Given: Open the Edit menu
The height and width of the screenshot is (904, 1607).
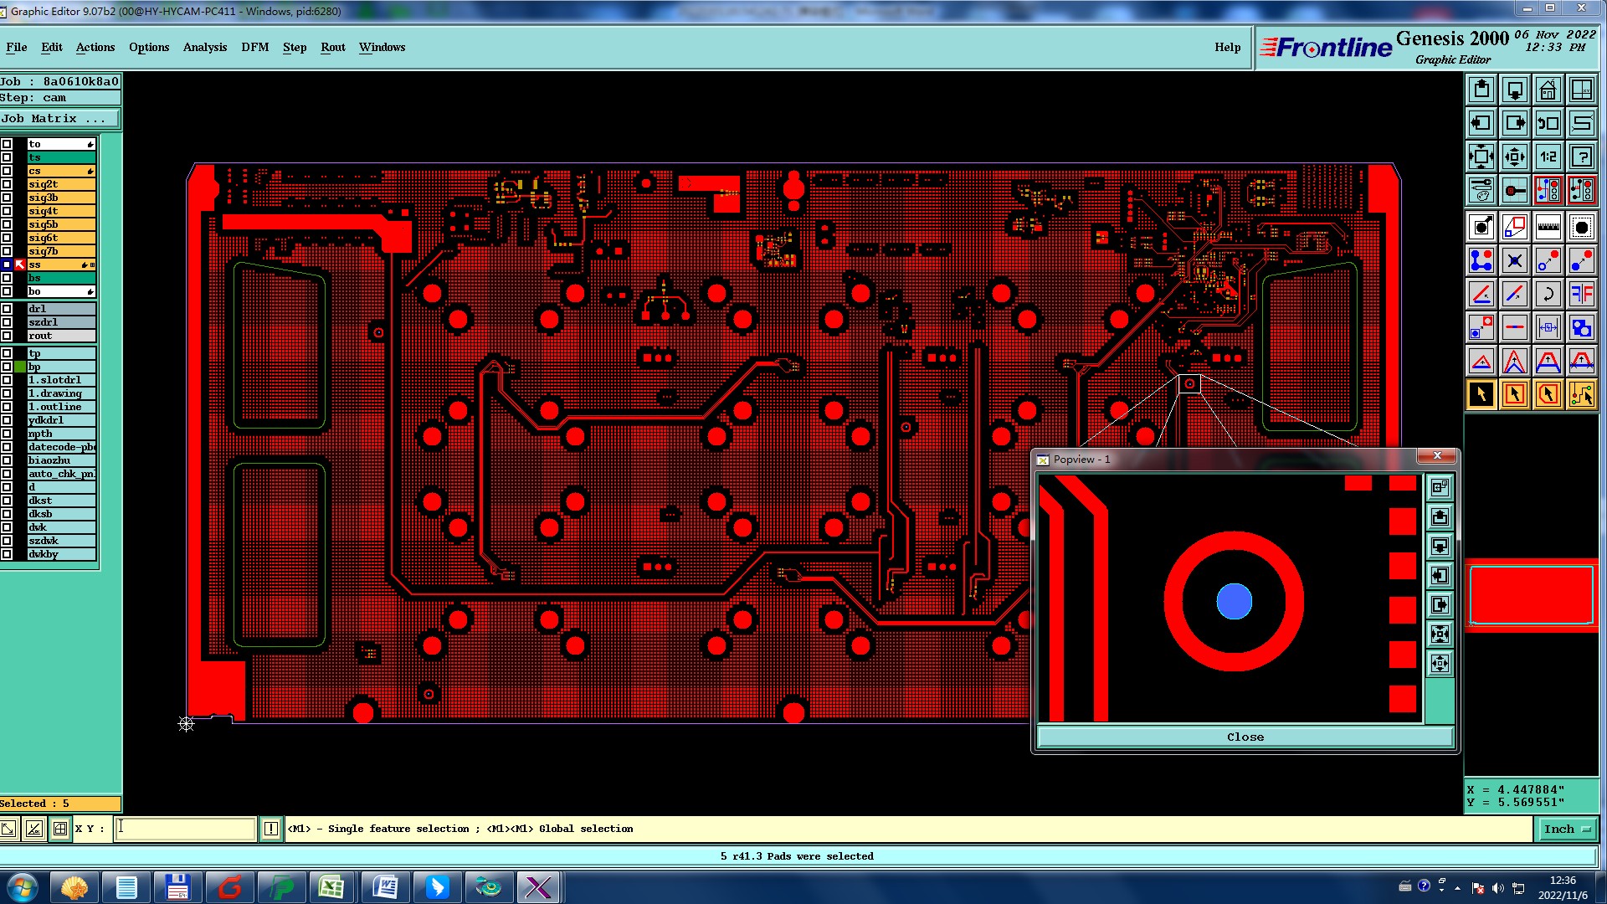Looking at the screenshot, I should 52,47.
